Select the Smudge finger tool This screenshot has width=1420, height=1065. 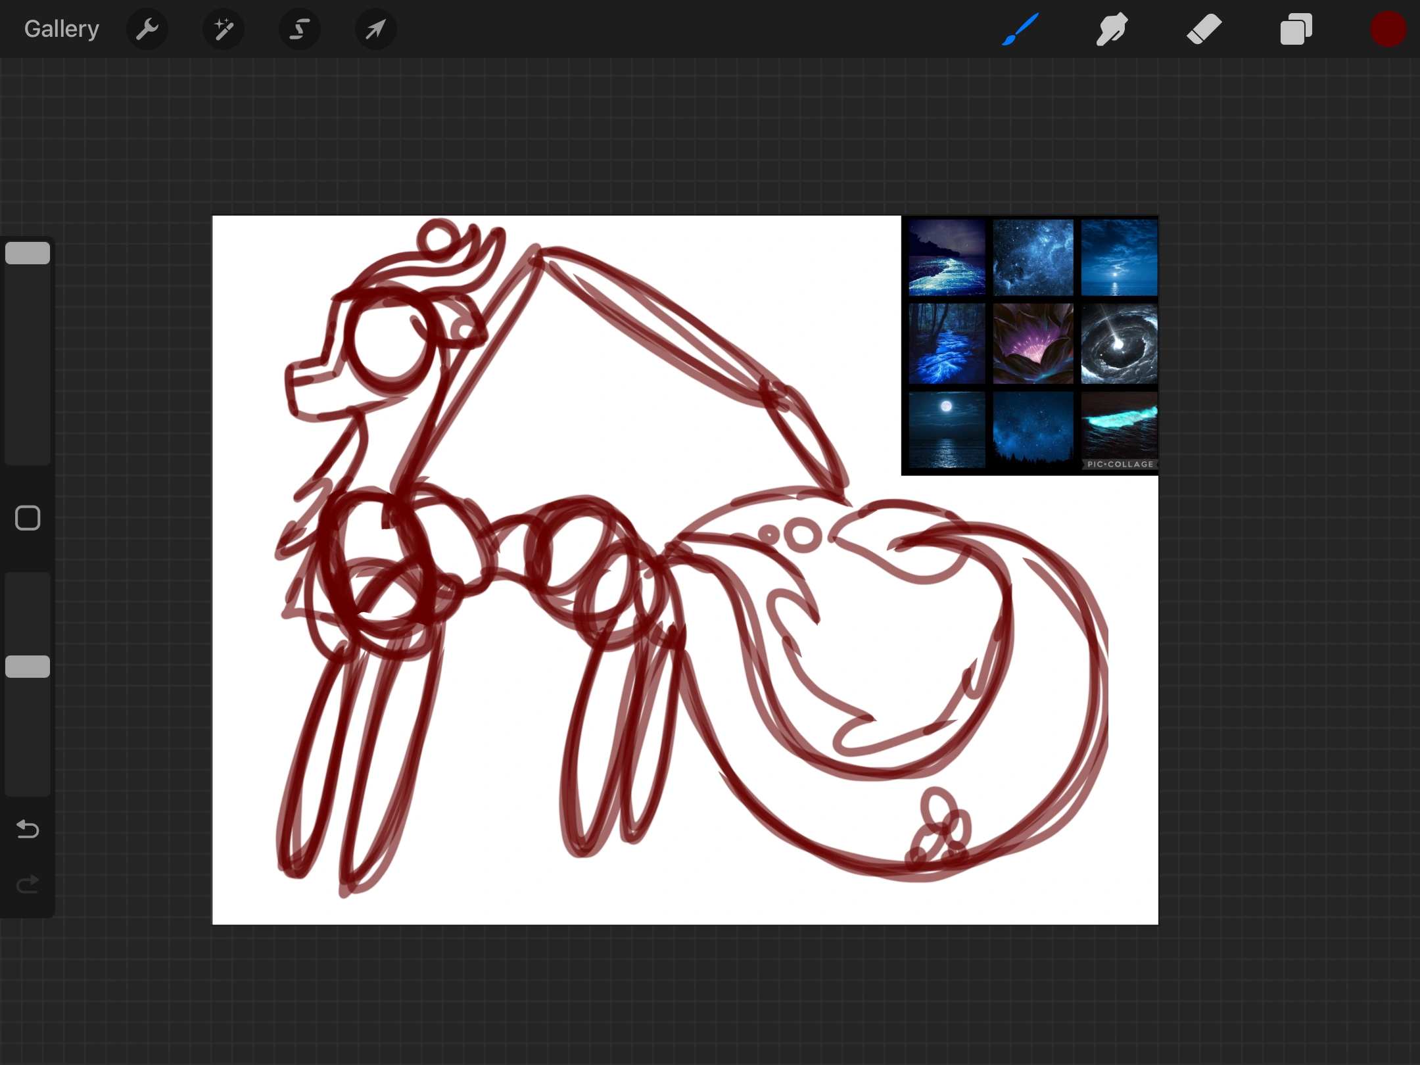pyautogui.click(x=1112, y=29)
